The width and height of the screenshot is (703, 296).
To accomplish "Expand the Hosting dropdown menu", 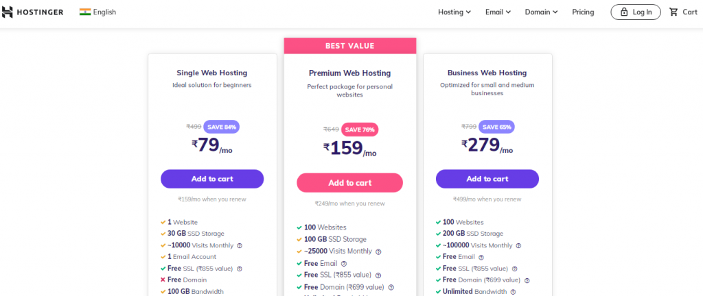I will coord(454,12).
